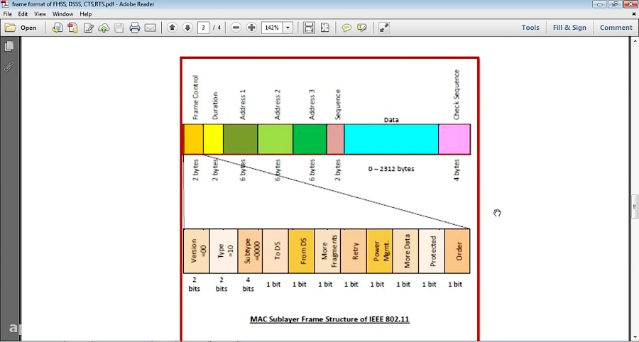Select the highlight text tool
639x342 pixels.
tap(362, 28)
